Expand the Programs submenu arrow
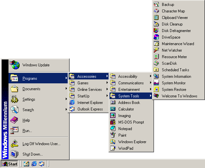The width and height of the screenshot is (205, 168). pyautogui.click(x=66, y=78)
